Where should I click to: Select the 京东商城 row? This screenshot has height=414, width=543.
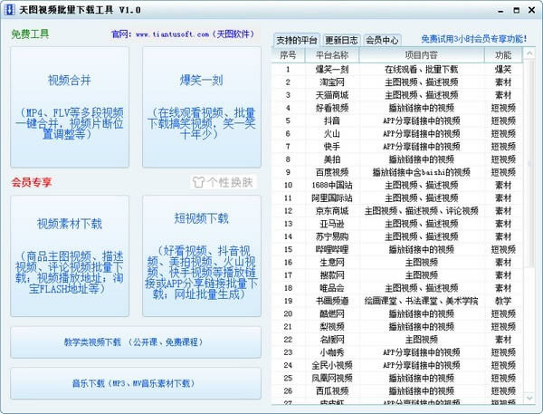[397, 211]
